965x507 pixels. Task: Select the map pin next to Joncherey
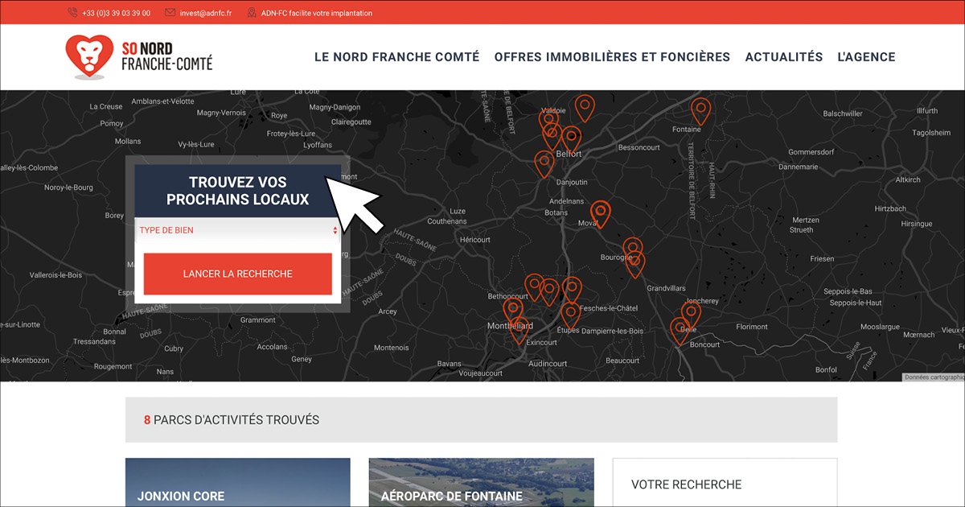pos(691,313)
